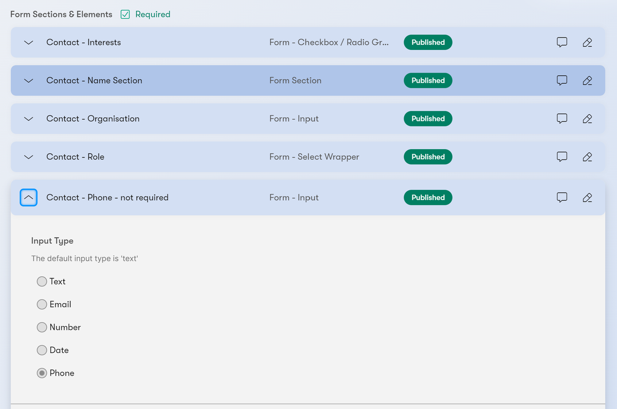This screenshot has height=409, width=617.
Task: Edit the Contact - Interests element
Action: point(587,42)
